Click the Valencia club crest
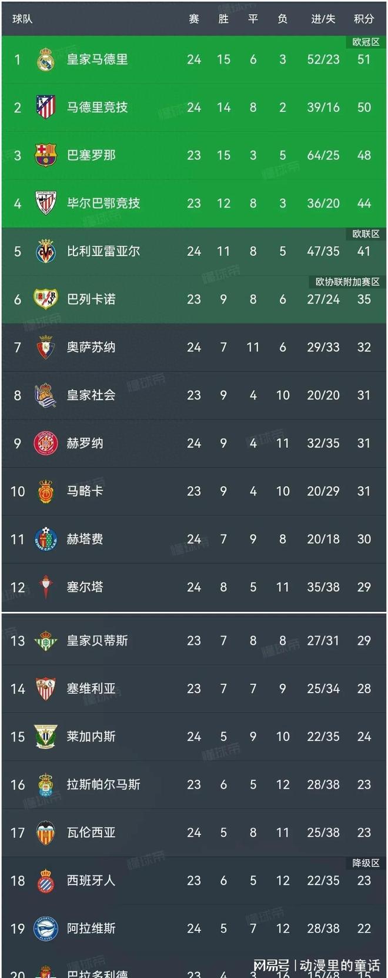The height and width of the screenshot is (978, 388). 46,833
